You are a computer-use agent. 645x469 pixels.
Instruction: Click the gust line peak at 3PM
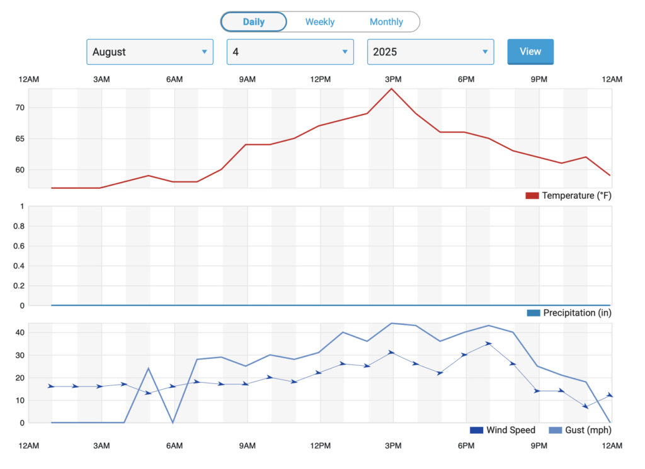pos(392,324)
